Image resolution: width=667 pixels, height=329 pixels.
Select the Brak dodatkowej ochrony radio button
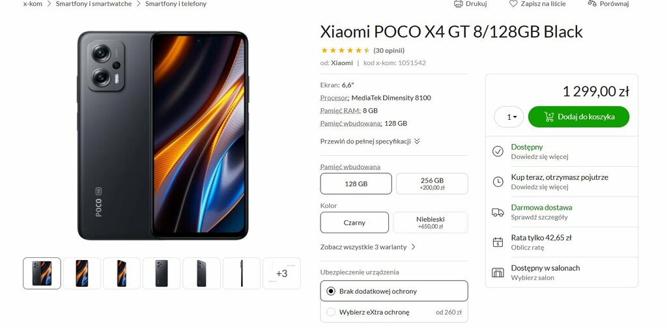click(331, 291)
